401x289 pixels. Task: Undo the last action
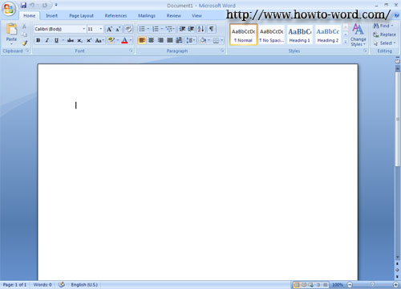[32, 5]
